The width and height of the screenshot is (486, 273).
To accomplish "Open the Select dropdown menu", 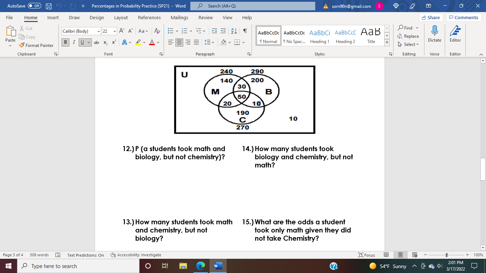I will pos(408,44).
